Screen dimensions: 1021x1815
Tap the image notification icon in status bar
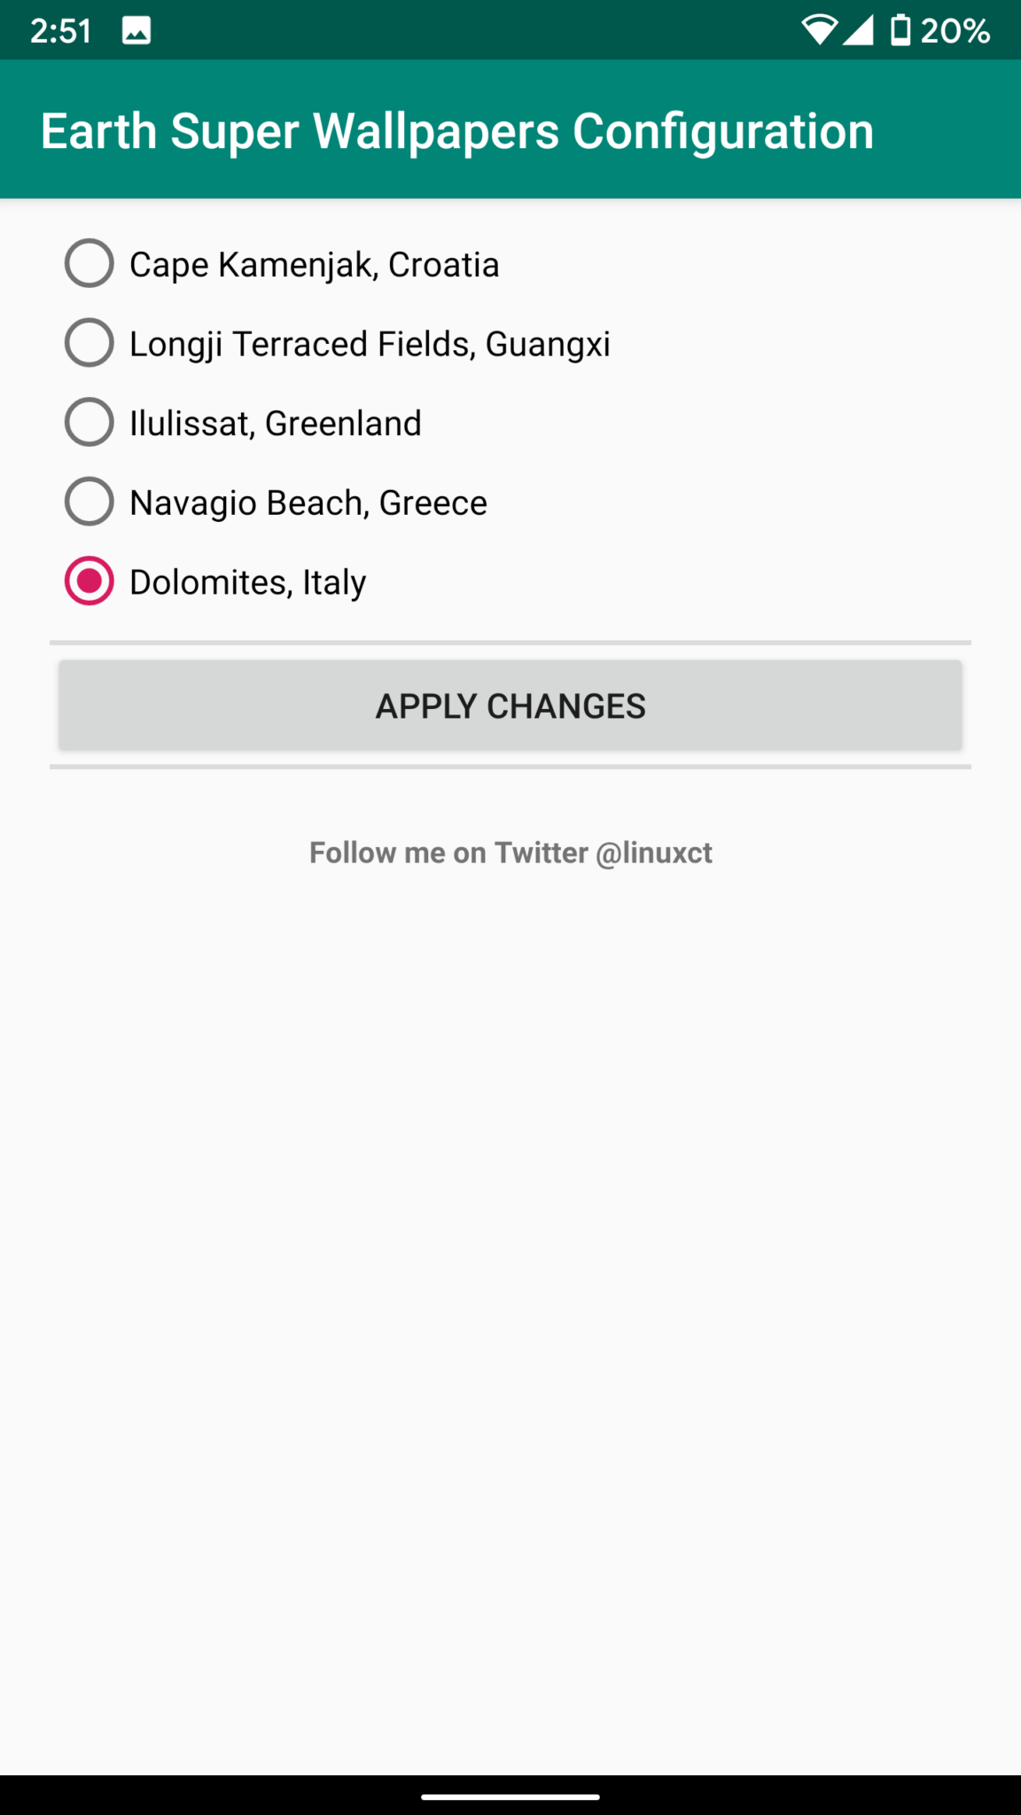[136, 31]
